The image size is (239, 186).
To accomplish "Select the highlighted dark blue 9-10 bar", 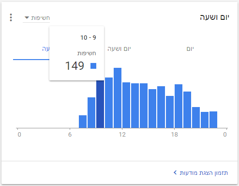I will click(100, 104).
